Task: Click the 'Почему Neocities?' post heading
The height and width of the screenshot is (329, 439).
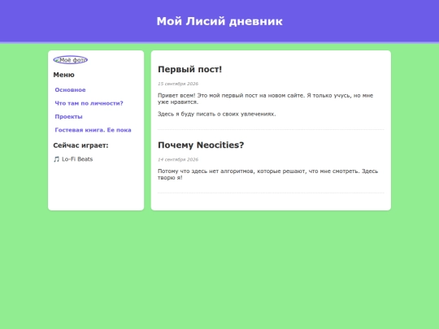Action: pos(201,145)
